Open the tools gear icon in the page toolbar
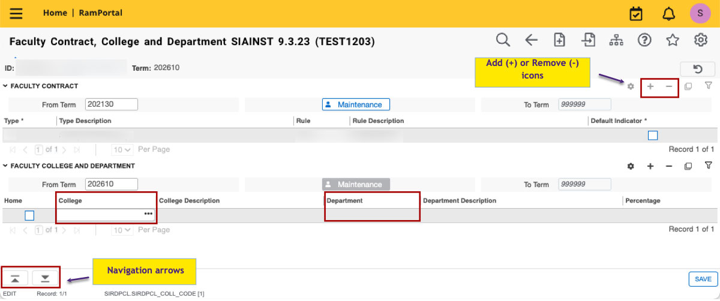720x301 pixels. click(x=701, y=40)
